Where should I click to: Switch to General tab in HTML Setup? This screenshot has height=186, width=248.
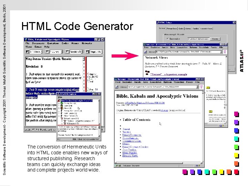point(162,28)
